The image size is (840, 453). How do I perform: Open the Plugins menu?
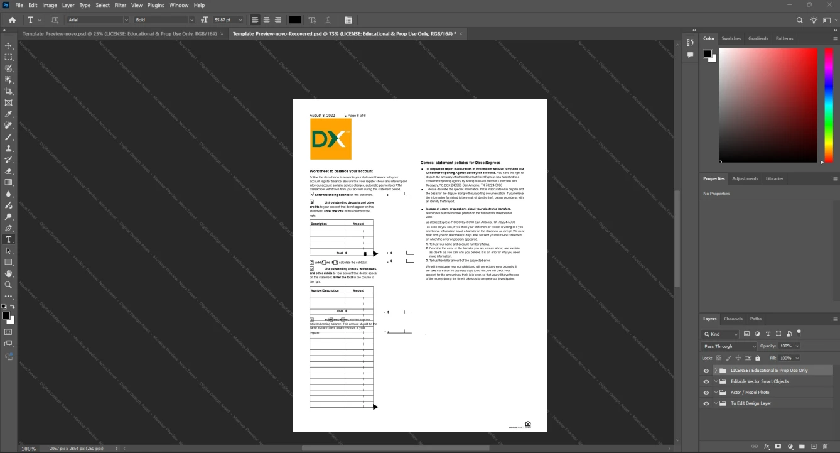pos(156,5)
